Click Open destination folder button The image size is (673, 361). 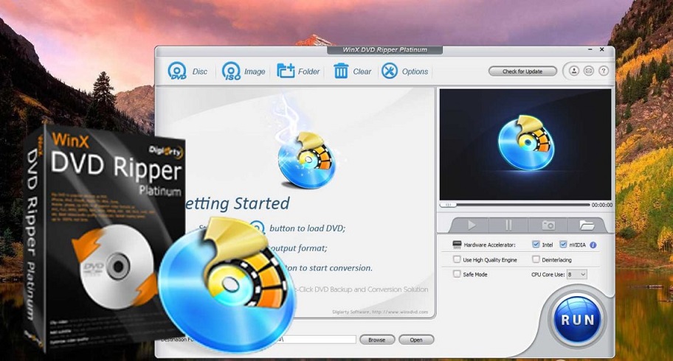416,340
